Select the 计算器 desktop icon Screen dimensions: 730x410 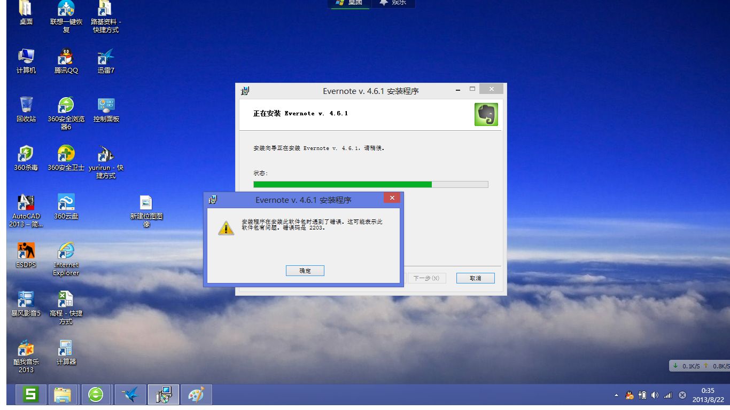tap(66, 352)
